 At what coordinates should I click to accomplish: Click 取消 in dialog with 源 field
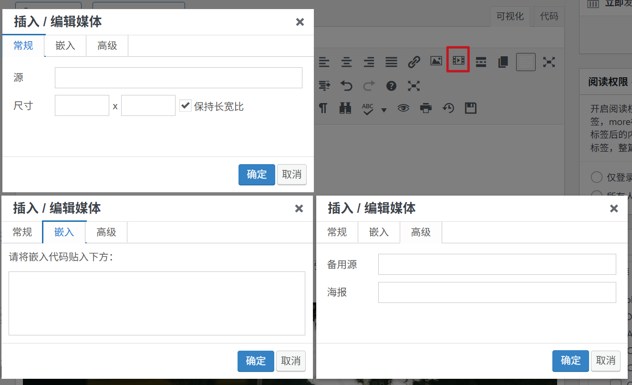pos(292,175)
